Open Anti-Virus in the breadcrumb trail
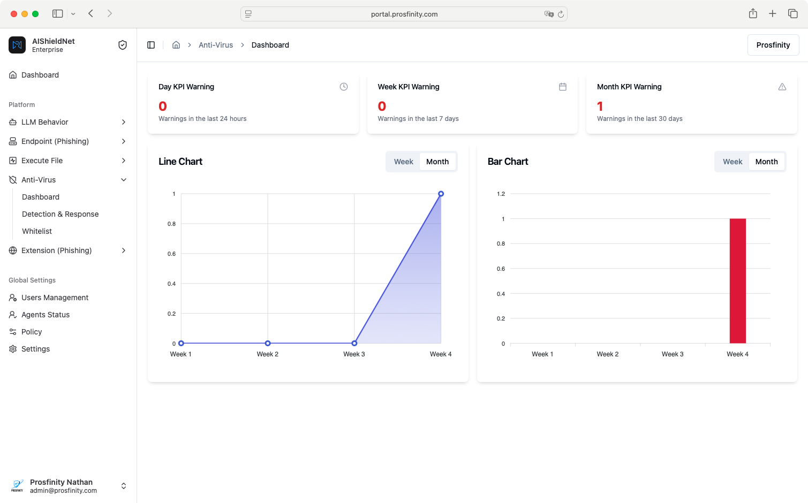The width and height of the screenshot is (808, 503). [216, 45]
